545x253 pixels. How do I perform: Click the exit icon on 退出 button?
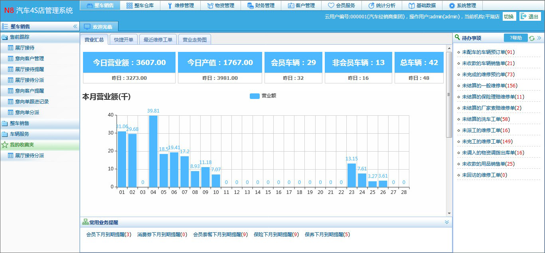click(523, 16)
